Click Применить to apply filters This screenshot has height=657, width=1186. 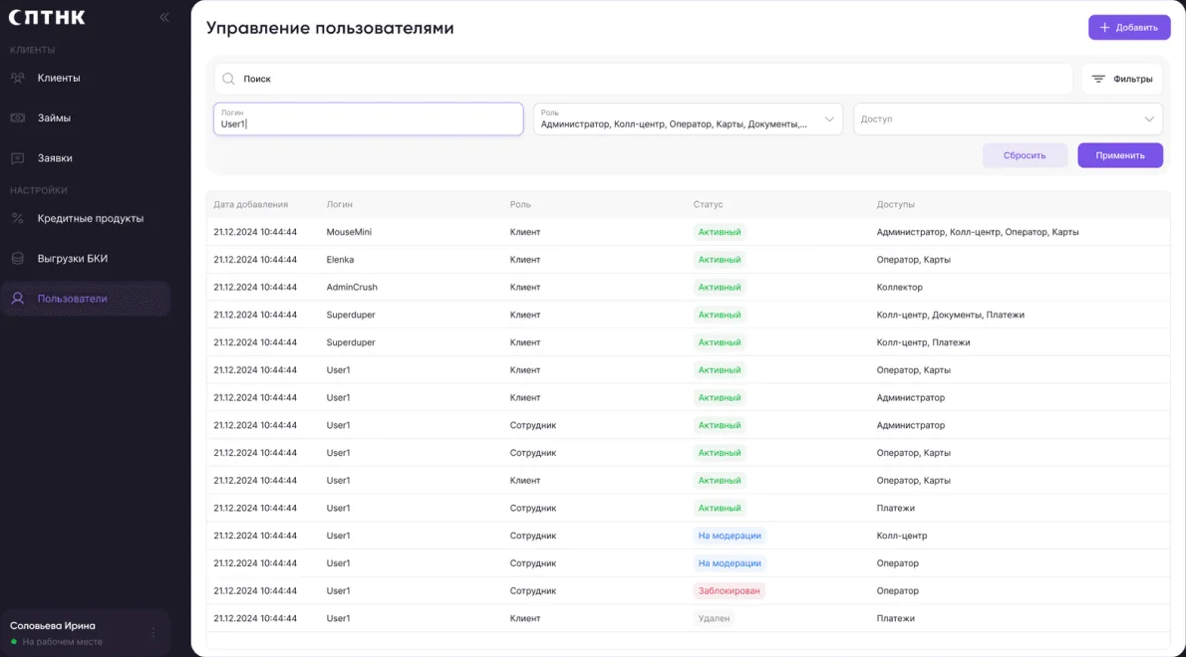(x=1119, y=155)
